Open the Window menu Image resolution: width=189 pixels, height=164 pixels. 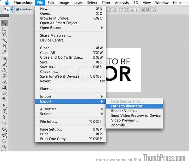pos(162,3)
